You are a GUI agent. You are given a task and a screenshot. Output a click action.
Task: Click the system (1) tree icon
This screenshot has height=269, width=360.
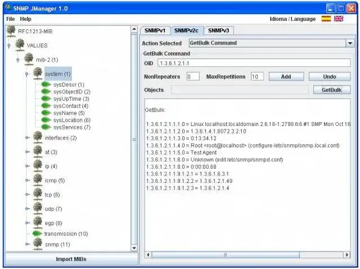click(38, 74)
